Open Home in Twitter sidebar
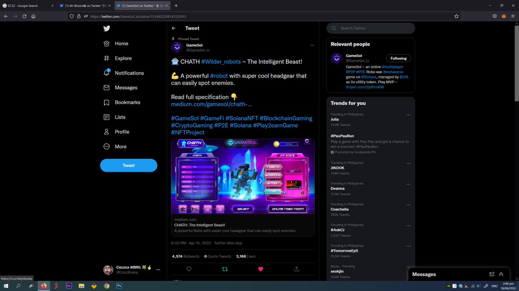The height and width of the screenshot is (291, 519). (116, 44)
